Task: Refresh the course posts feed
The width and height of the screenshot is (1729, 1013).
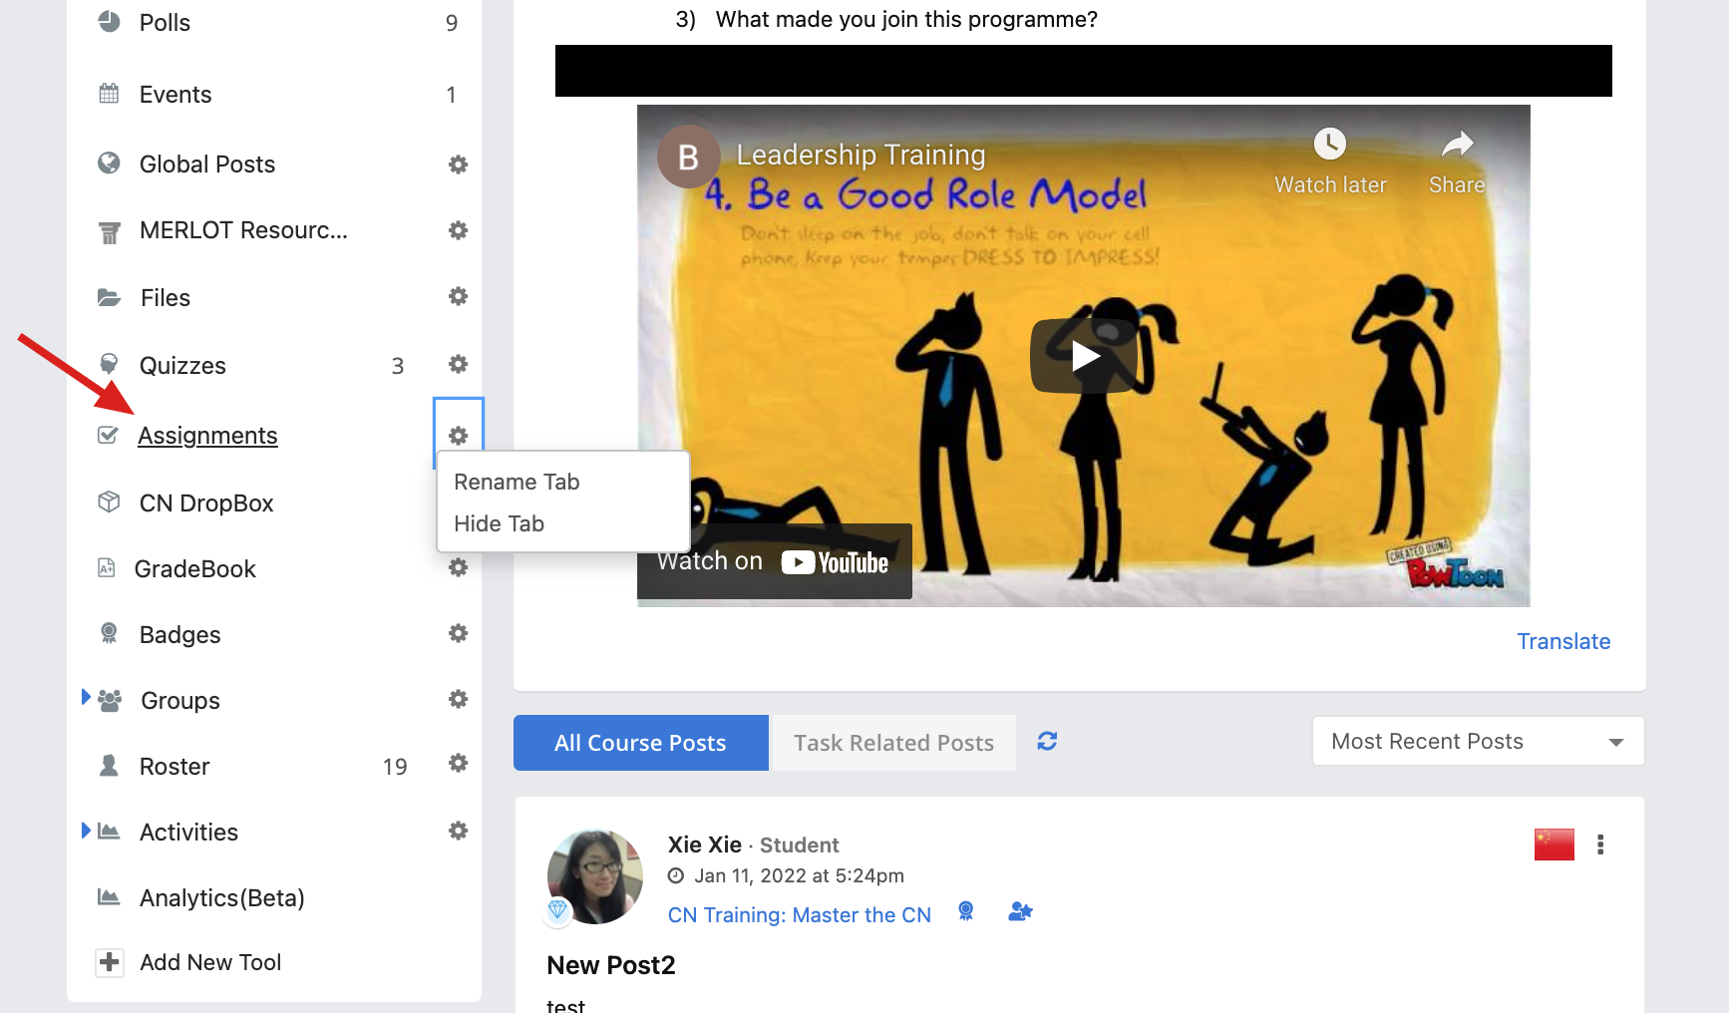Action: [1047, 741]
